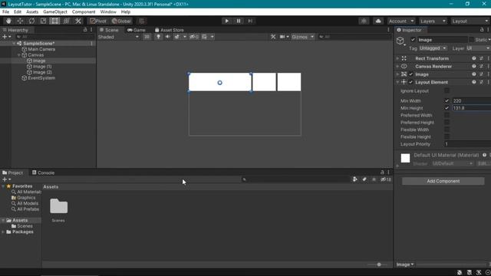
Task: Select EventSystem in Hierarchy
Action: tap(41, 78)
